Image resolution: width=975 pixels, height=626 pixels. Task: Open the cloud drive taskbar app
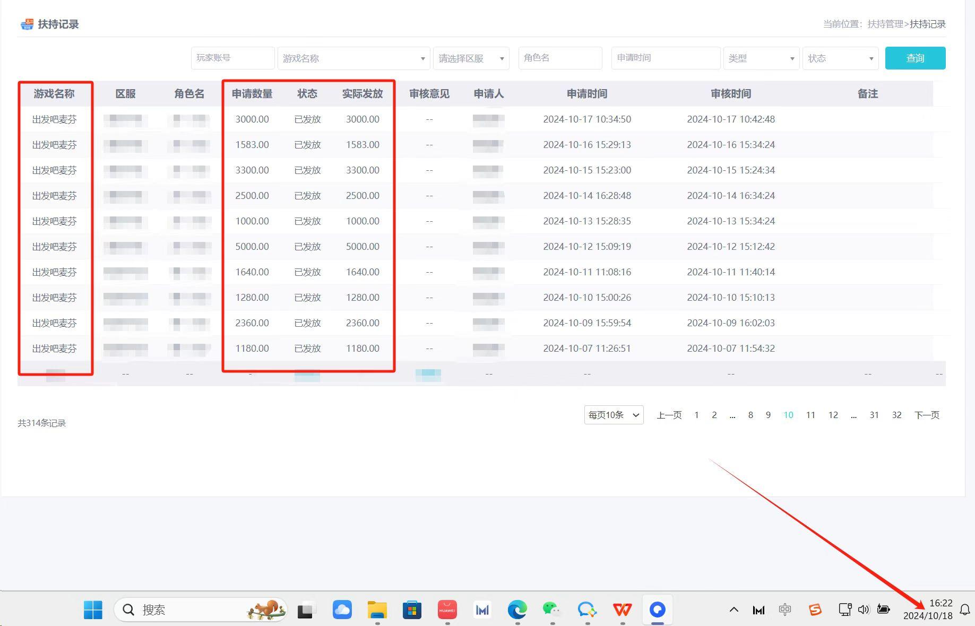point(342,610)
